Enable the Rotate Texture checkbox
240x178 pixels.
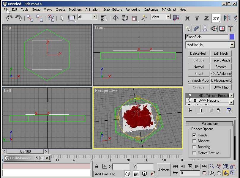[x=194, y=153]
